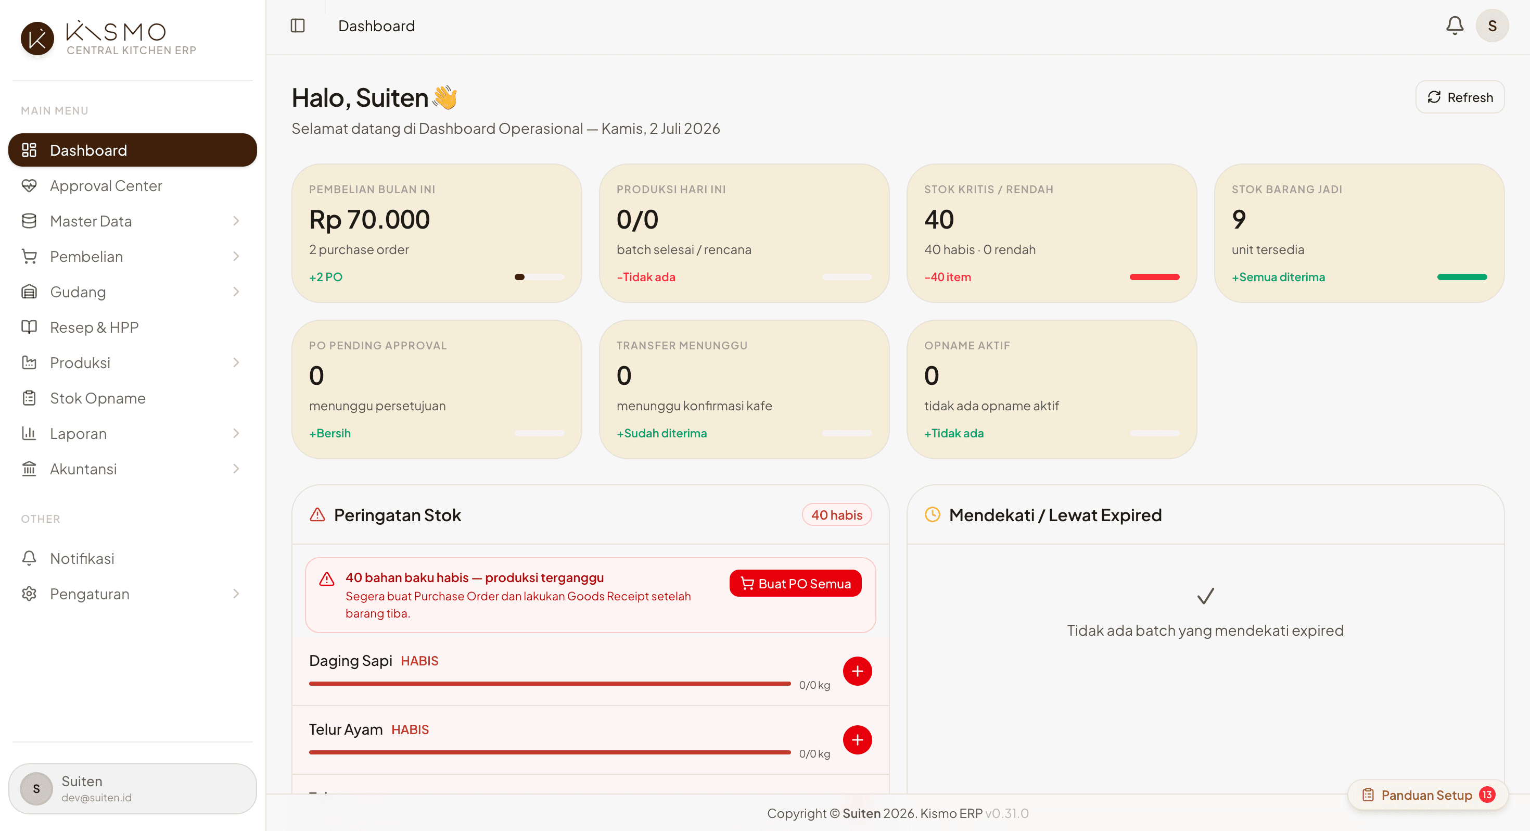This screenshot has height=831, width=1530.
Task: Click the Panduan Setup 13 badge
Action: coord(1487,795)
